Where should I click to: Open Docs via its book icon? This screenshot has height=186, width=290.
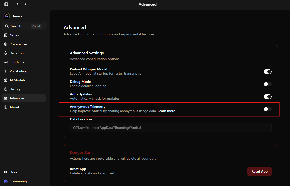[x=6, y=172]
